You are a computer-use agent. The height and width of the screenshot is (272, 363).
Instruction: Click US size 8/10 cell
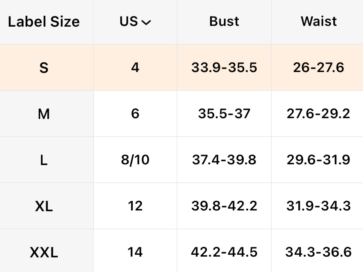135,160
